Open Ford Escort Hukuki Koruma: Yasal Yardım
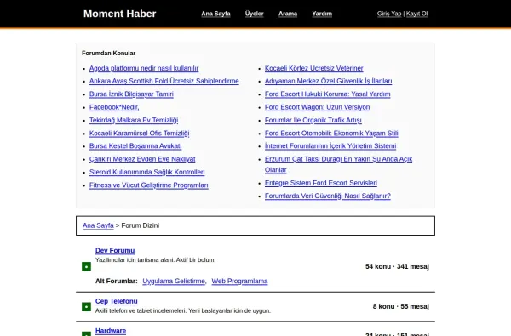Screen dimensions: 511x336 coord(328,94)
